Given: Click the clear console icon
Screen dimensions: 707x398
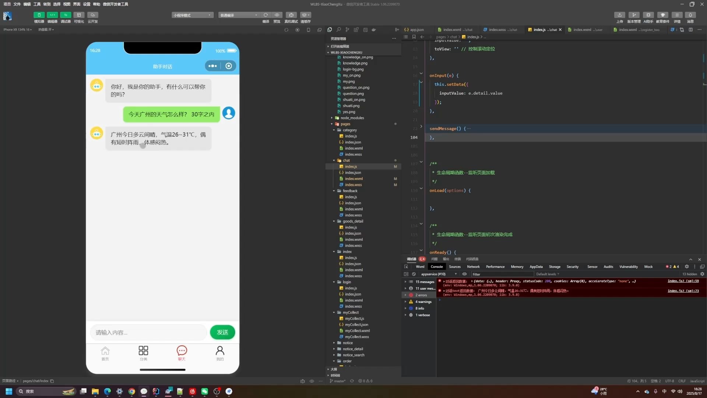Looking at the screenshot, I should click(414, 274).
